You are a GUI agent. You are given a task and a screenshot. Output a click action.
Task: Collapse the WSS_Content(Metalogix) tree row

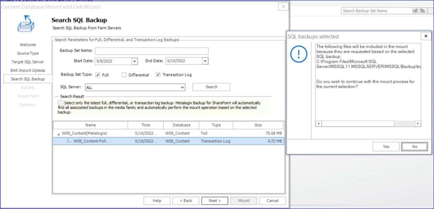click(58, 134)
